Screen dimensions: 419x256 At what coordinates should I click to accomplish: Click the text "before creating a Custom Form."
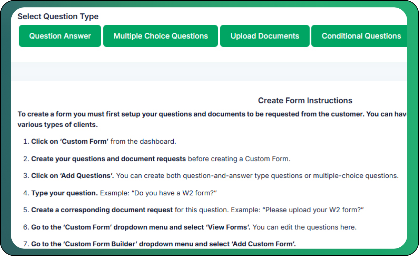[239, 159]
